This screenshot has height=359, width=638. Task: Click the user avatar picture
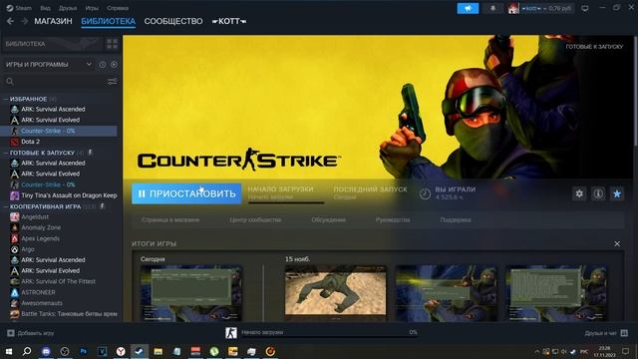coord(513,8)
